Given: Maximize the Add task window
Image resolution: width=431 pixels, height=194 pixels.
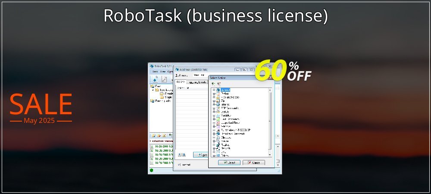Looking at the screenshot, I should tap(245, 70).
